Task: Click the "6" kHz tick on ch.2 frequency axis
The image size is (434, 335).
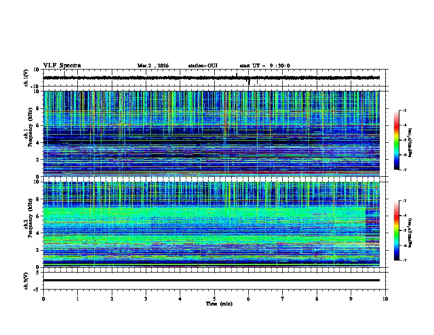Action: 38,216
